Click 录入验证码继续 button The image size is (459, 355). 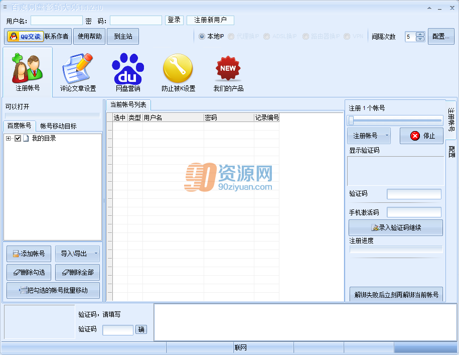click(396, 227)
